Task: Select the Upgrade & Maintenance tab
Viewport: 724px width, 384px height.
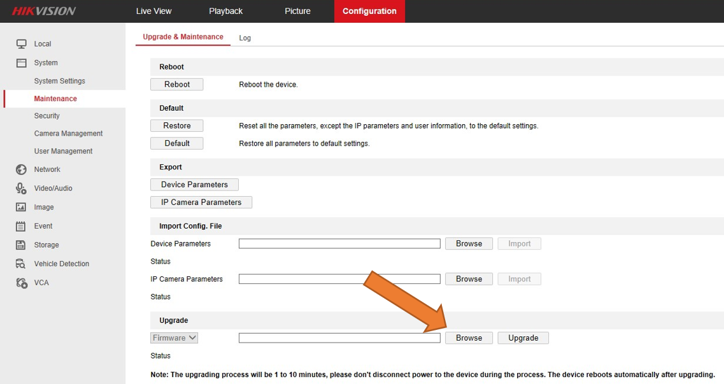Action: tap(183, 37)
